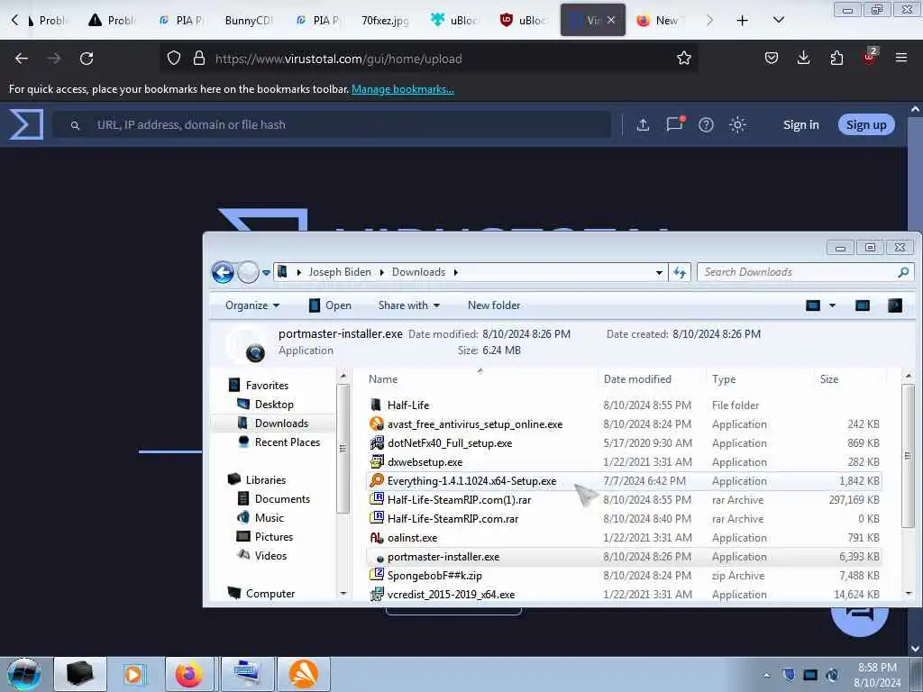Click the file list vertical scrollbar

click(x=909, y=456)
